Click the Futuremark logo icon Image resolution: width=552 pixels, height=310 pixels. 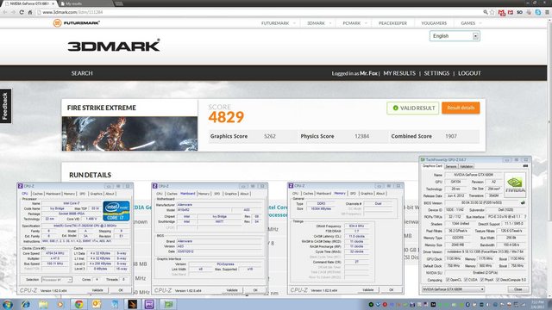[x=57, y=23]
